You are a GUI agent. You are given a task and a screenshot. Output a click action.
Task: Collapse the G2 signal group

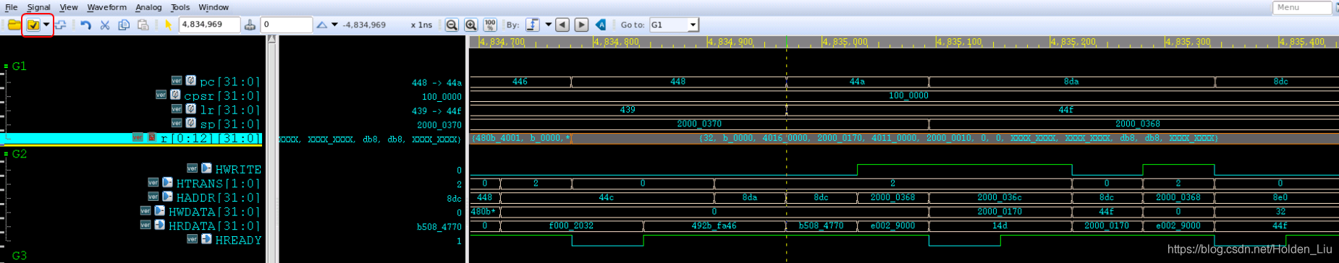coord(6,154)
